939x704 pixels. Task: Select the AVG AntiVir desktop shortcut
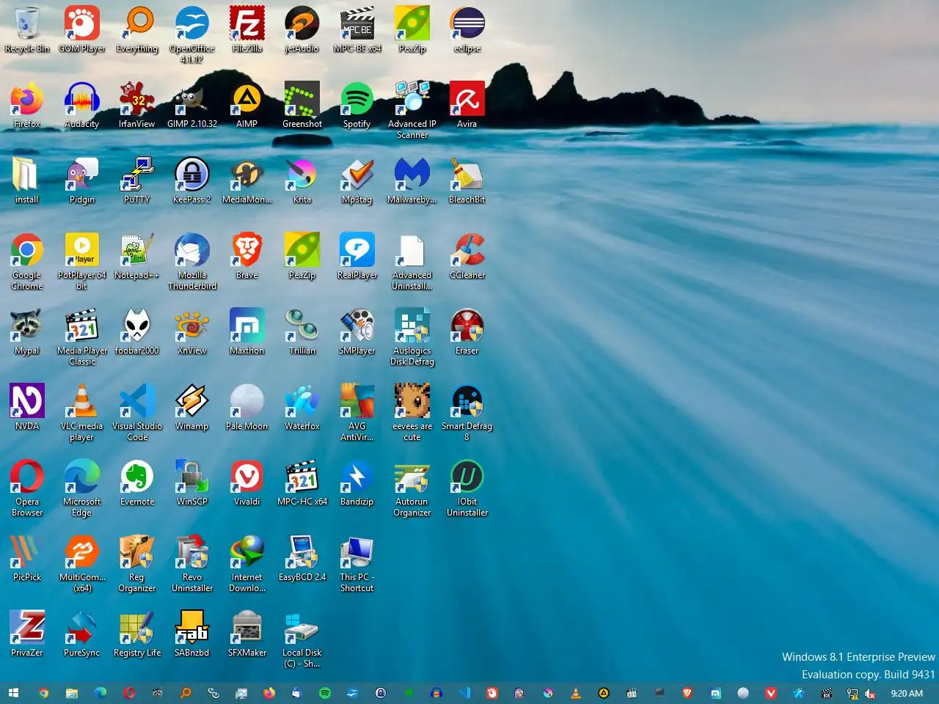357,413
